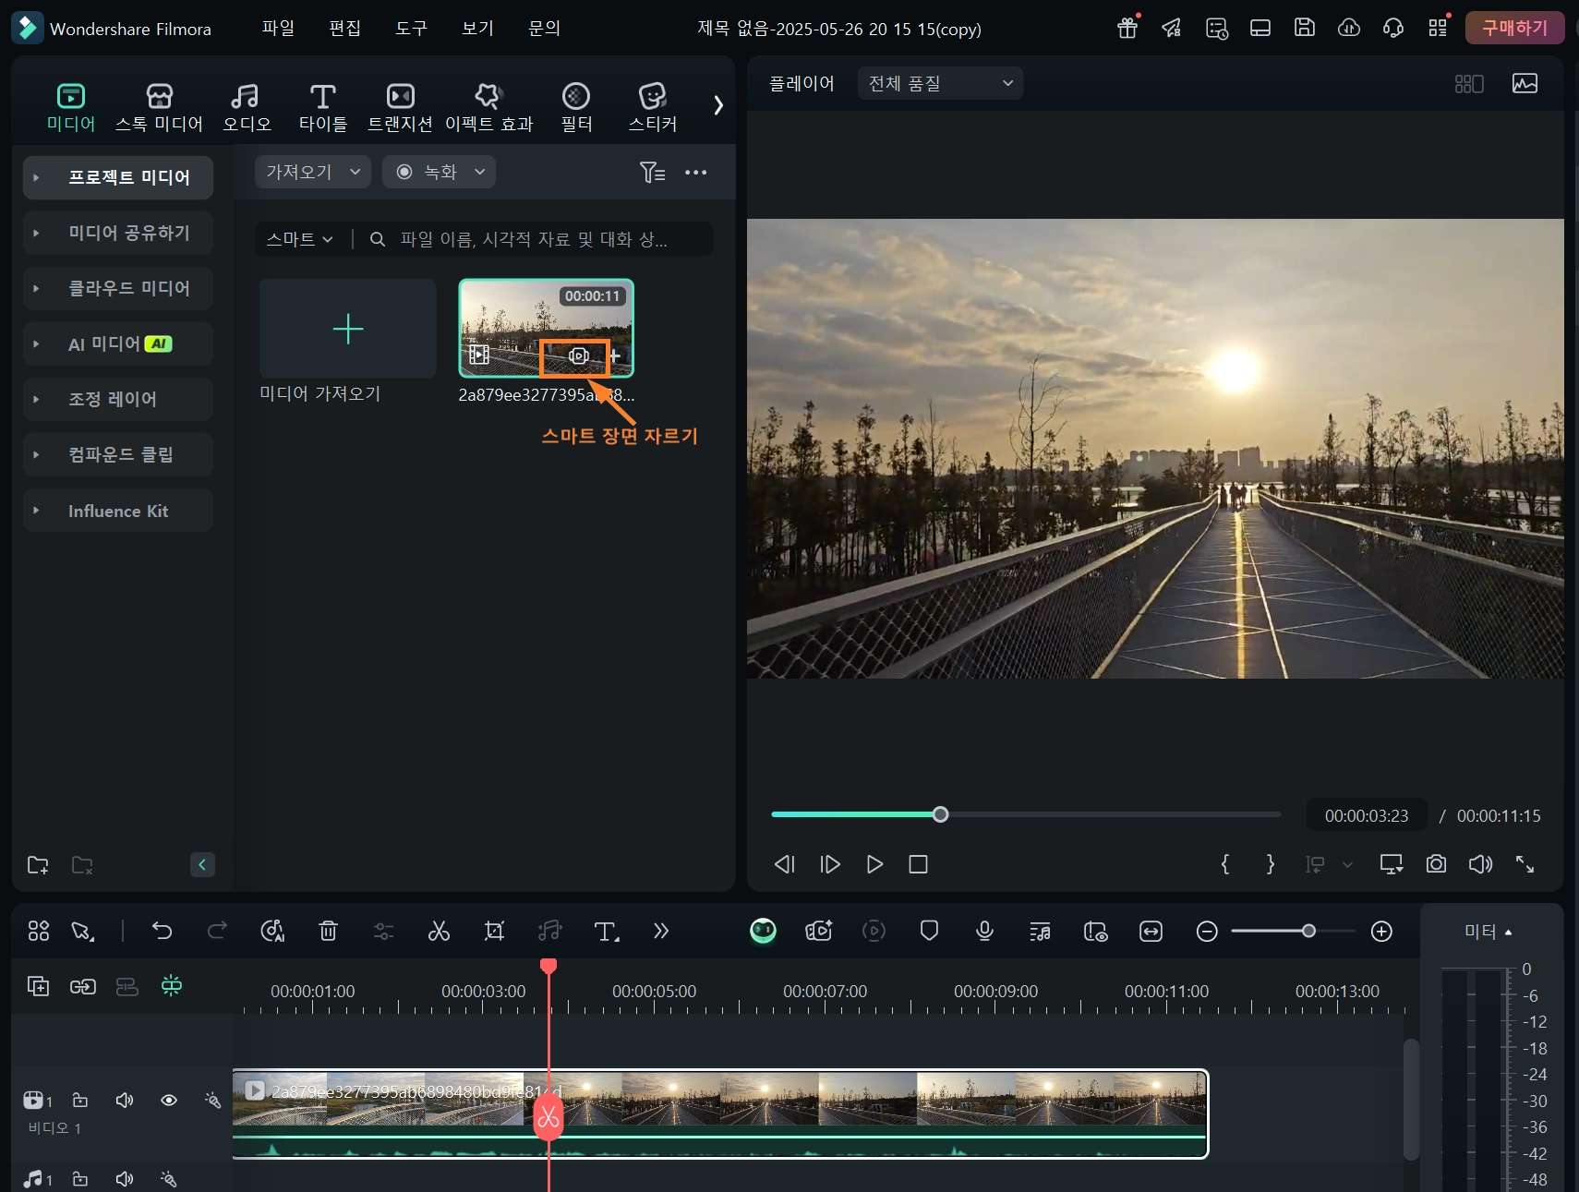The image size is (1579, 1192).
Task: Switch to the 트랜지션 tab
Action: tap(400, 106)
